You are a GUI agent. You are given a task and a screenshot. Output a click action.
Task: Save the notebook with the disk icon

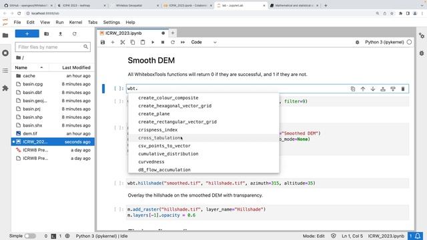point(103,42)
